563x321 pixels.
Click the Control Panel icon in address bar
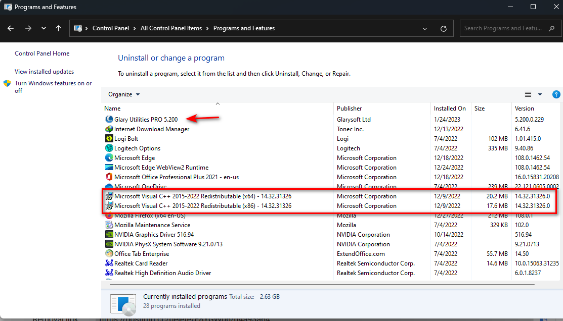(x=77, y=28)
